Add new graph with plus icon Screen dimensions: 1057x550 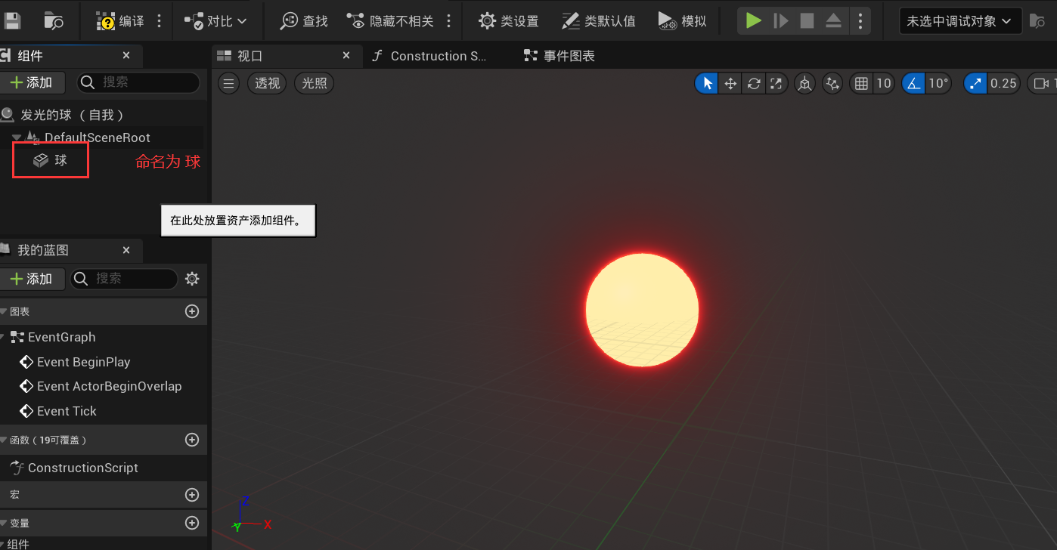pyautogui.click(x=192, y=311)
